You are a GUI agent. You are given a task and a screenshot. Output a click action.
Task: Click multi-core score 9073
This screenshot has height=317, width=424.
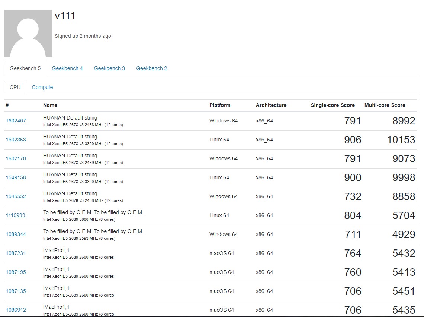click(404, 158)
